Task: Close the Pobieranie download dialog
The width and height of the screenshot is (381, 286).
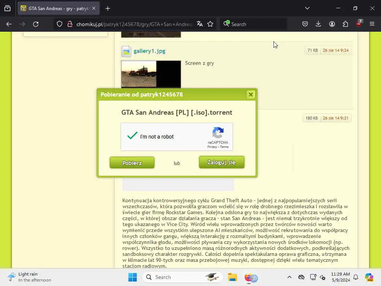Action: [251, 94]
